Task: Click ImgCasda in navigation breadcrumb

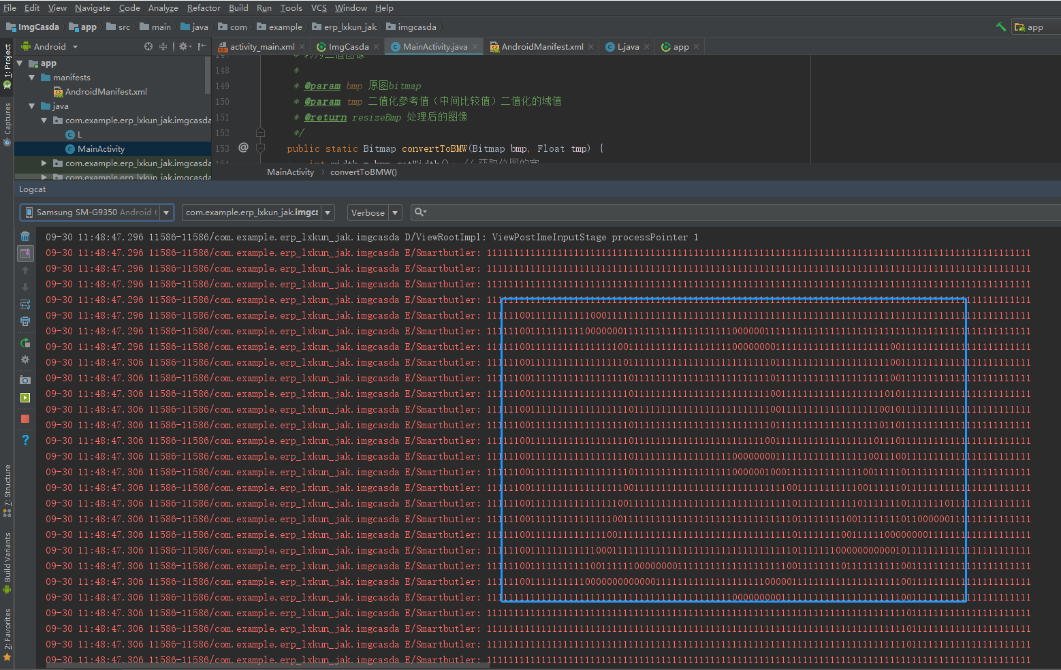Action: click(x=33, y=27)
